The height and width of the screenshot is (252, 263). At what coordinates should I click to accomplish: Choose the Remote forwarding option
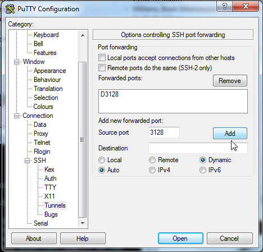pyautogui.click(x=152, y=160)
